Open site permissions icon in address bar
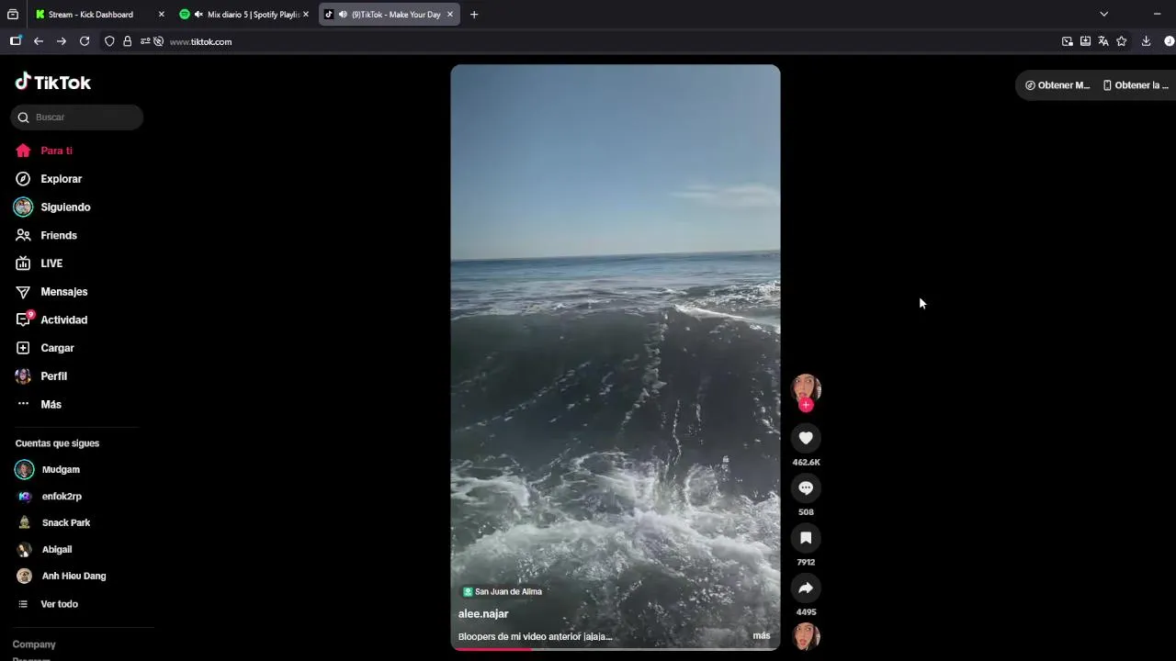The width and height of the screenshot is (1176, 661). (145, 41)
